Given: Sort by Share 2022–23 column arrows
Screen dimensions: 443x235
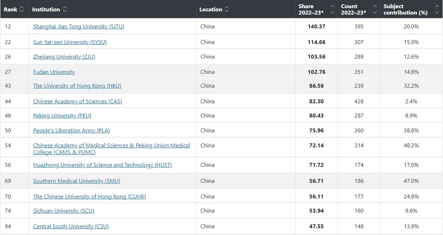Looking at the screenshot, I should click(x=332, y=10).
